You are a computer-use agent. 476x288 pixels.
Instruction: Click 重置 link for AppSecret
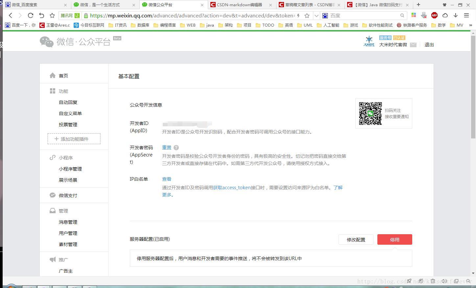click(167, 148)
